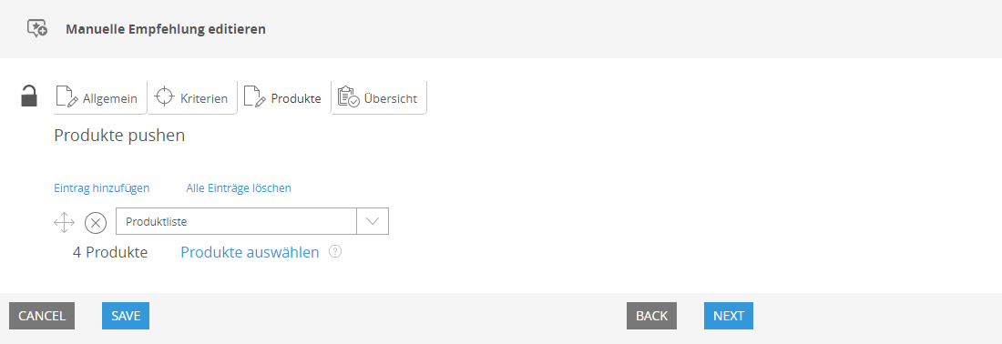Click the Produkte auswählen link

click(250, 252)
